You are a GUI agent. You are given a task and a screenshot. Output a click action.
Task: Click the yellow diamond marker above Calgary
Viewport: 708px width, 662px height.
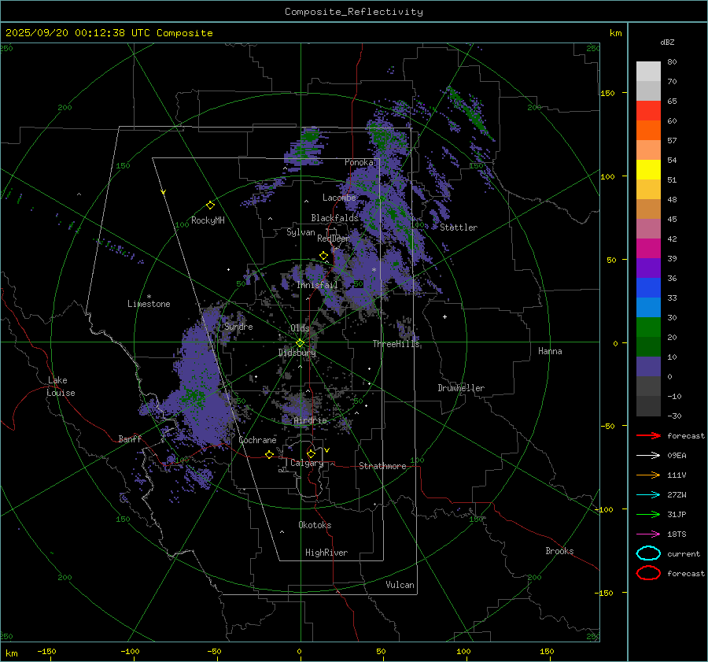(x=311, y=453)
